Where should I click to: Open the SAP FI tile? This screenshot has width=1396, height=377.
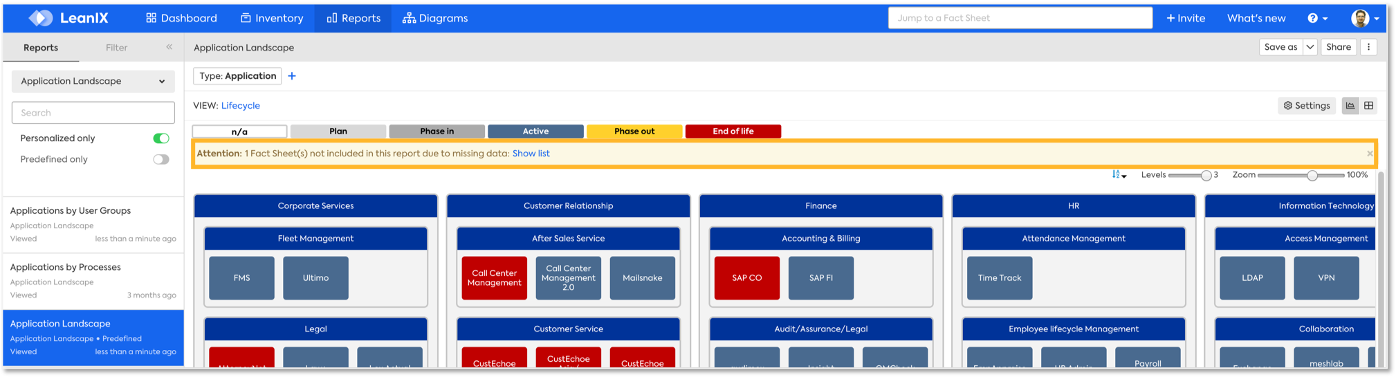(821, 278)
